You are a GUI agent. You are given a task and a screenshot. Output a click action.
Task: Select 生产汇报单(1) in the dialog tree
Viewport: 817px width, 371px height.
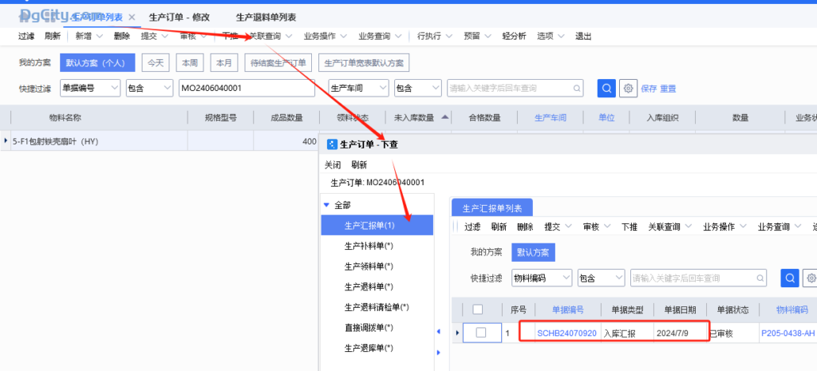(x=377, y=225)
